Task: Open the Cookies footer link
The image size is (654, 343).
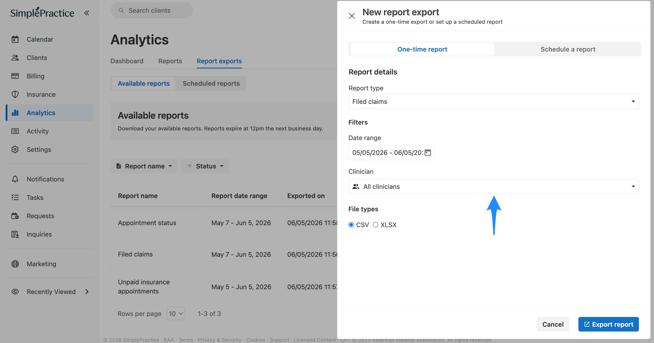Action: coord(256,340)
